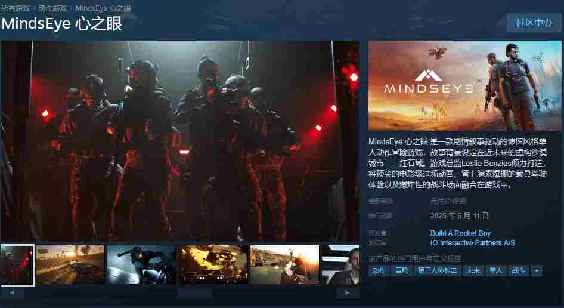Select the third thumbnail with armored figure

click(x=141, y=264)
